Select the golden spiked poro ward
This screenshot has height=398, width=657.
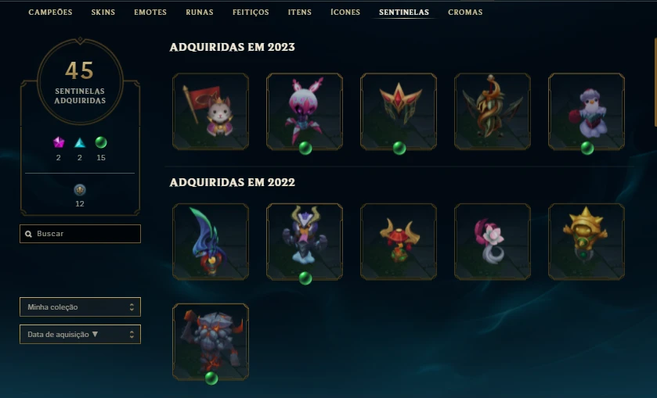tap(587, 242)
